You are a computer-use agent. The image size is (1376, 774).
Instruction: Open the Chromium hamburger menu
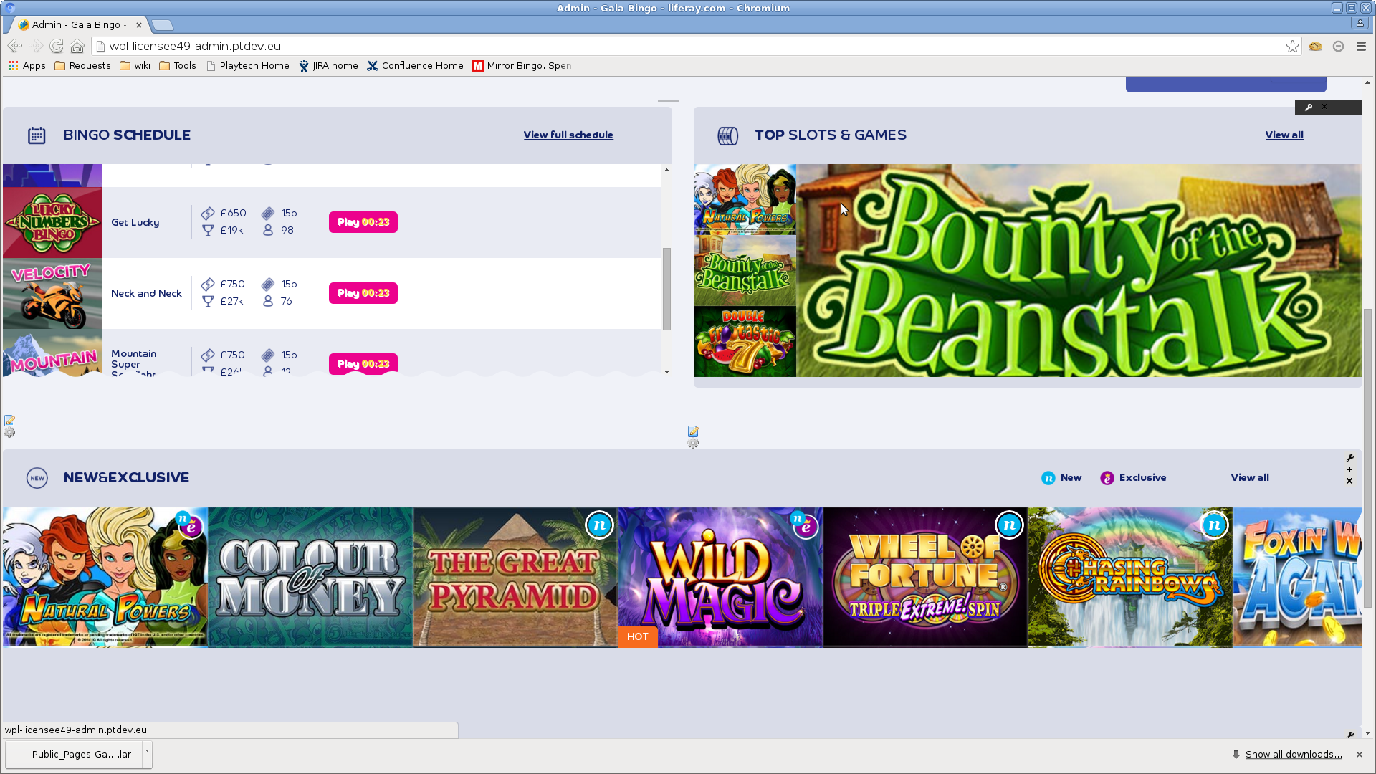[x=1361, y=46]
